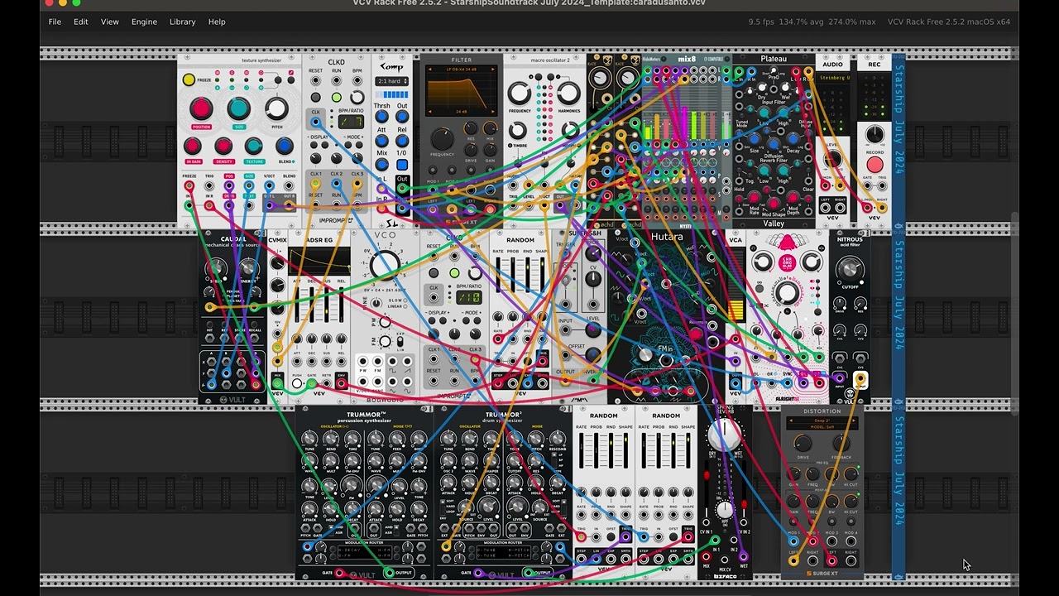Click the teal SIZE knob on texture synthesizer

(x=239, y=108)
